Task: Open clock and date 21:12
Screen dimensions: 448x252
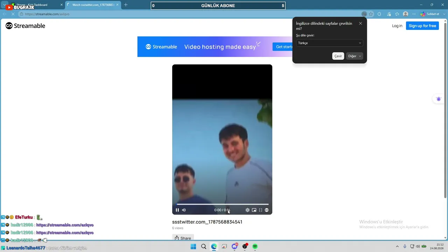Action: [437, 246]
